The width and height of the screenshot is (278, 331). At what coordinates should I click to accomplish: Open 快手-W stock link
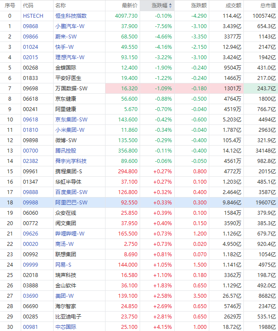tap(64, 47)
